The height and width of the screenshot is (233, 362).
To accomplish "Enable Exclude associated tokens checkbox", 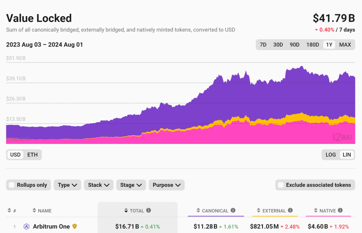I will tap(281, 185).
